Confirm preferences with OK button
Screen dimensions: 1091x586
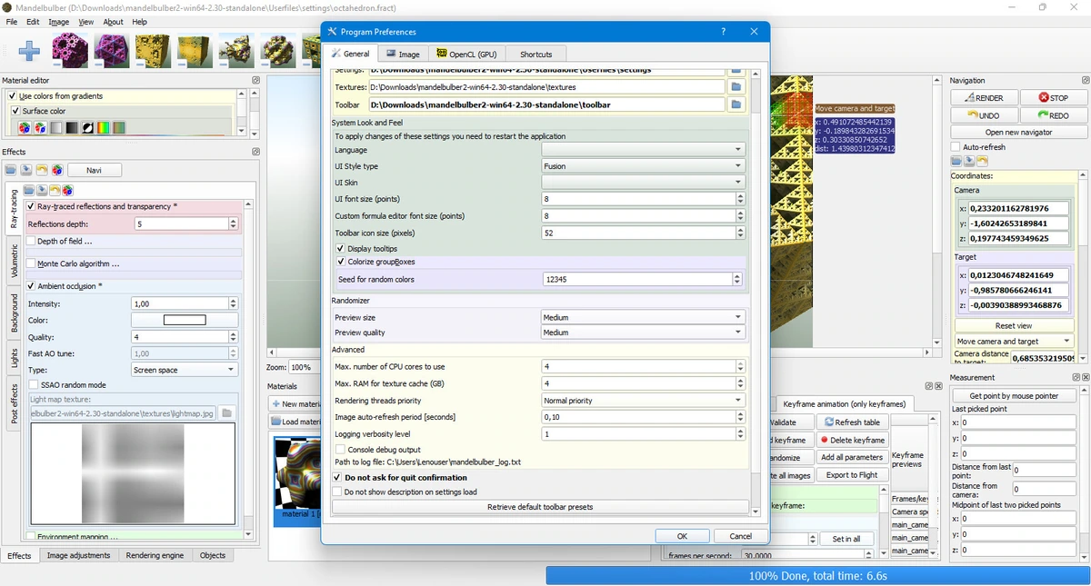tap(682, 536)
